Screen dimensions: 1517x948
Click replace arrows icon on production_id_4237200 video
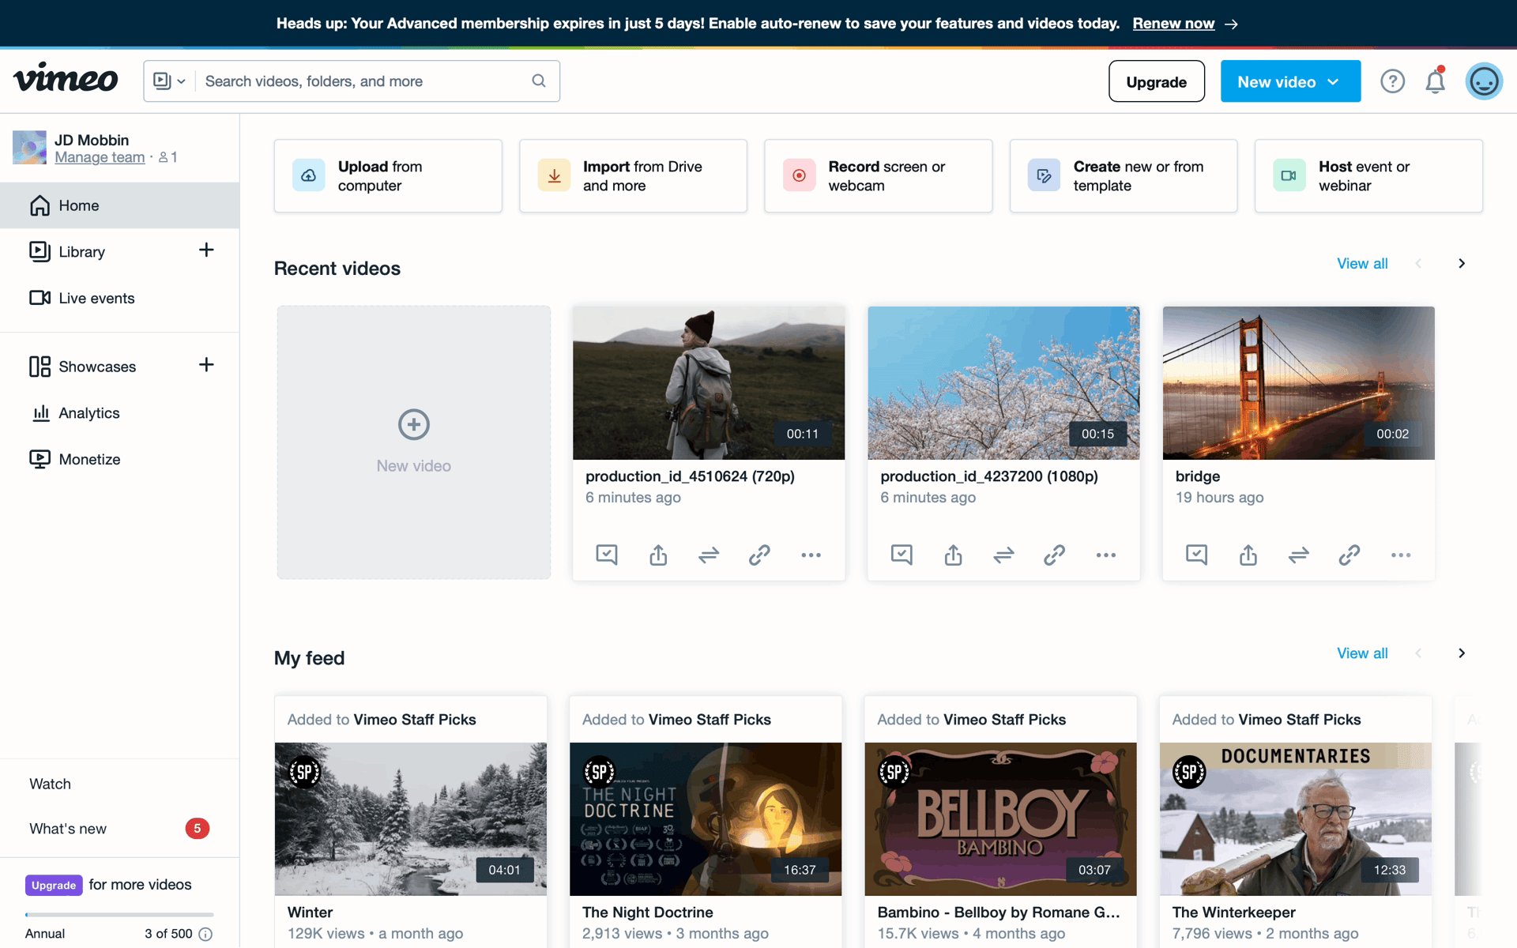1003,555
